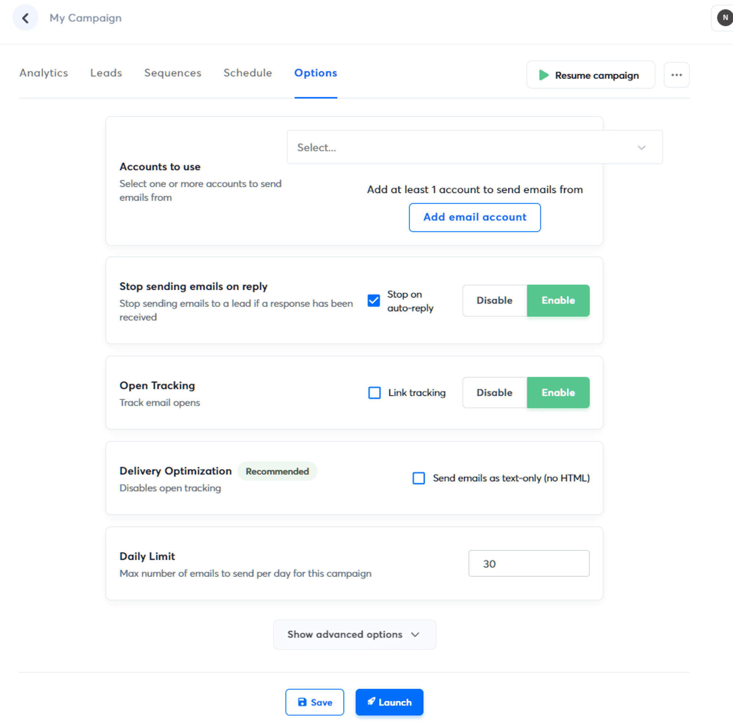This screenshot has height=723, width=733.
Task: Enable Link tracking checkbox
Action: [x=374, y=392]
